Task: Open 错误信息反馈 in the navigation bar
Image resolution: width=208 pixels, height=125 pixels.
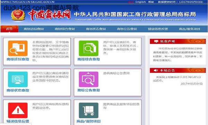Action: tap(158, 29)
